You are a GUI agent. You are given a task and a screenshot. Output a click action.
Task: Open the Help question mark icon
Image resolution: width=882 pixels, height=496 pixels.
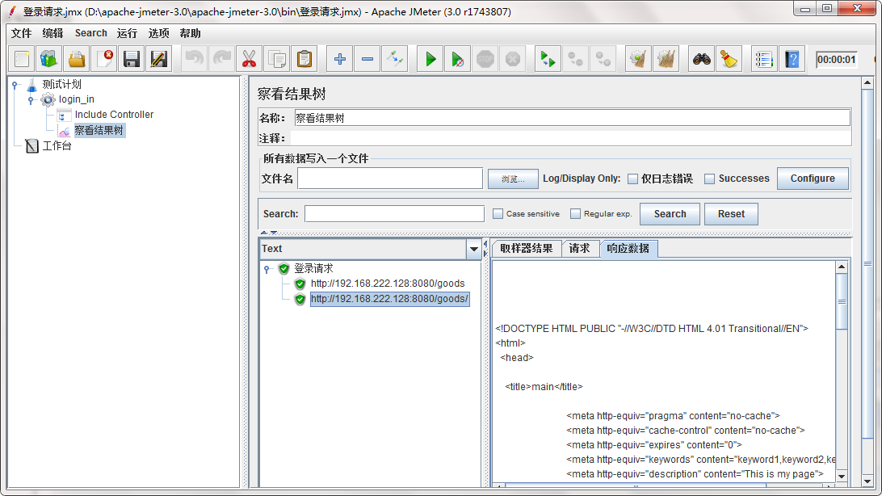coord(792,58)
